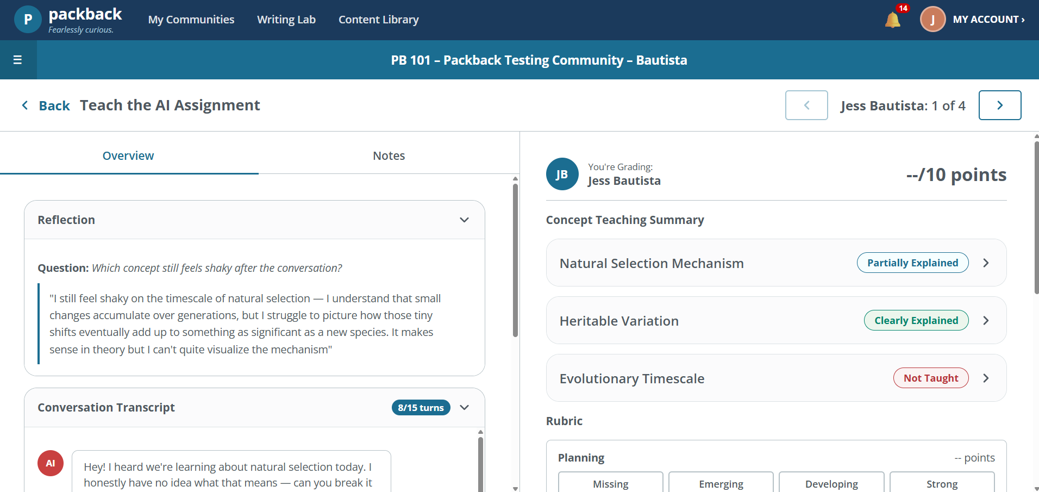The image size is (1039, 492).
Task: Collapse the Conversation Transcript section
Action: 464,407
